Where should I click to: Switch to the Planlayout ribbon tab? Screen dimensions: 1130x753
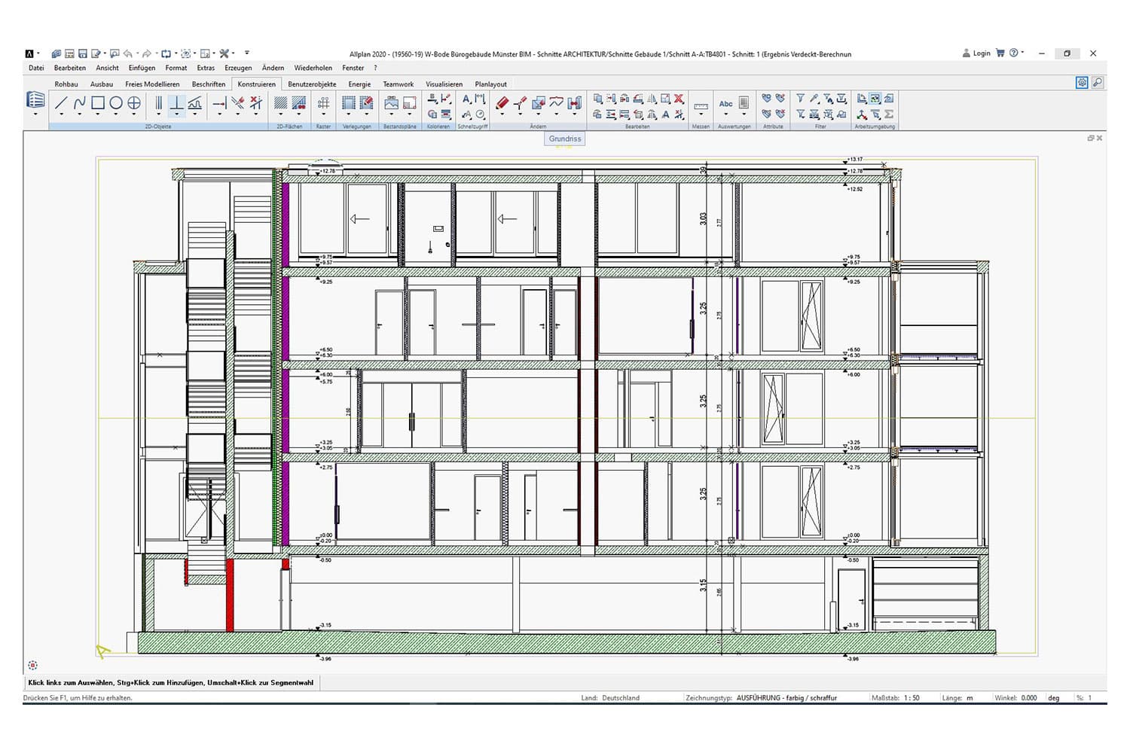click(491, 84)
